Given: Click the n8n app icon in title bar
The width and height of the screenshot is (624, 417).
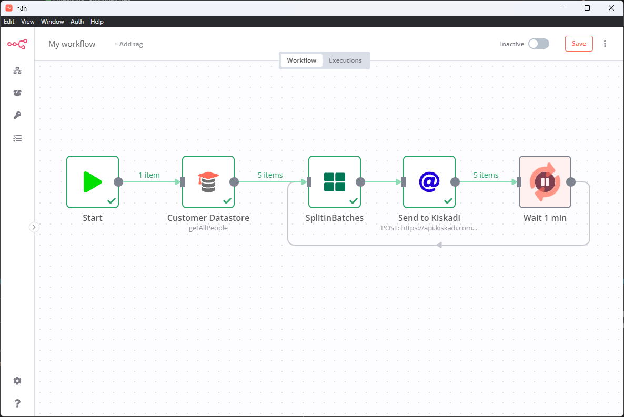Looking at the screenshot, I should [9, 8].
